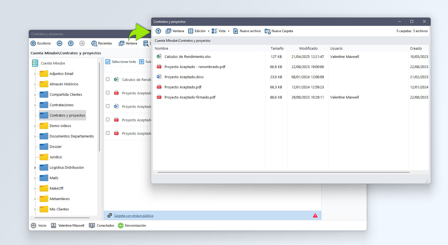Open the Escritorio view
This screenshot has height=245, width=448.
click(41, 43)
